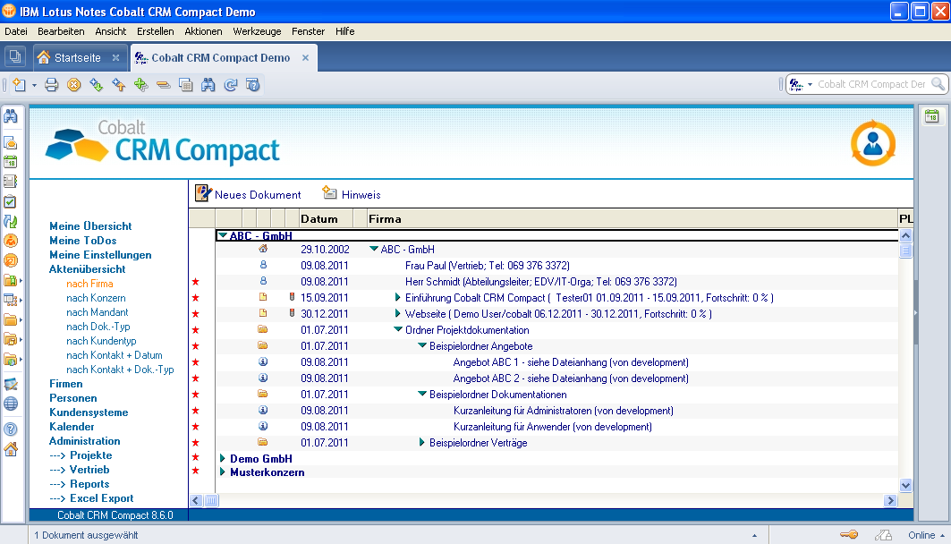Click the orange user profile icon in the banner
951x544 pixels.
click(x=873, y=144)
